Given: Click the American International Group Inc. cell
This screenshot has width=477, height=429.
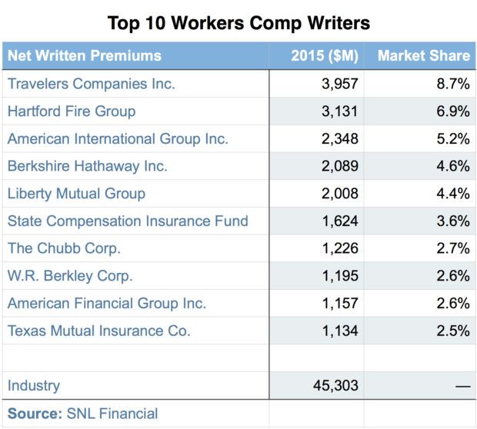Looking at the screenshot, I should (118, 139).
